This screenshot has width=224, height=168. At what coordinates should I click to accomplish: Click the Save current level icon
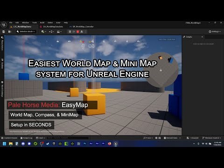(x=4, y=32)
